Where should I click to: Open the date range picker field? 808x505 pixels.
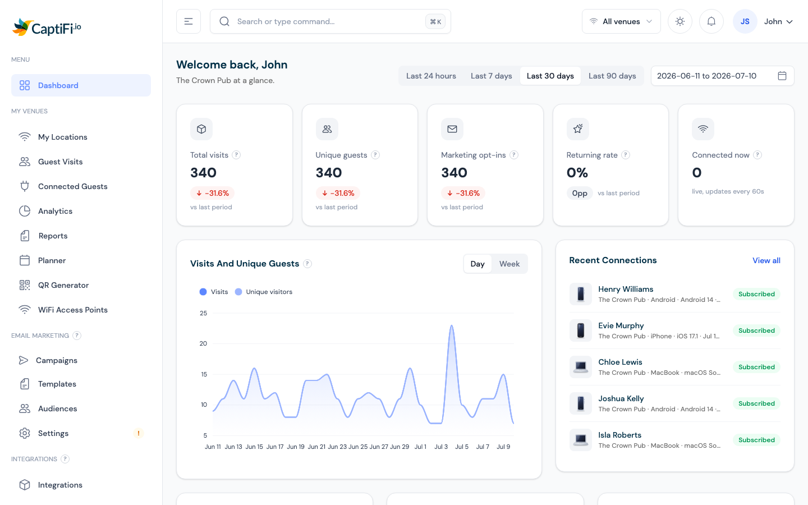(x=723, y=76)
